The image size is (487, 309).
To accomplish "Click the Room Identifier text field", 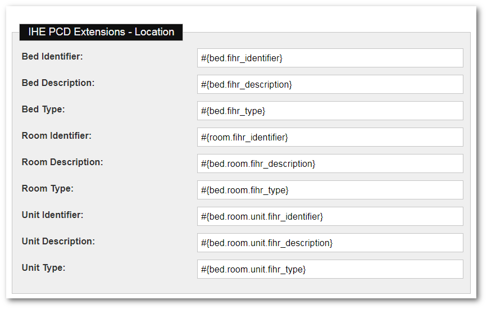I will pyautogui.click(x=330, y=137).
